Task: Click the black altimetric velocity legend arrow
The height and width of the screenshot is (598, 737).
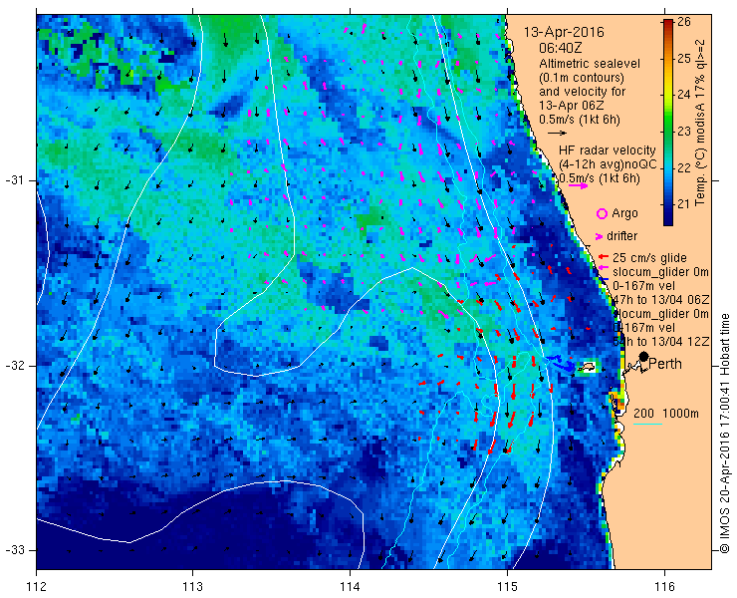Action: (557, 134)
